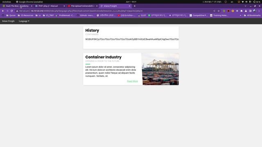Open the Extensions puzzle icon
This screenshot has height=147, width=262.
pyautogui.click(x=242, y=11)
